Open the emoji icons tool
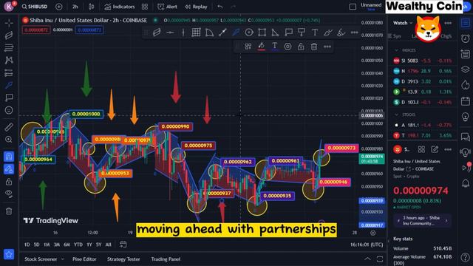Image resolution: width=473 pixels, height=266 pixels. (9, 110)
